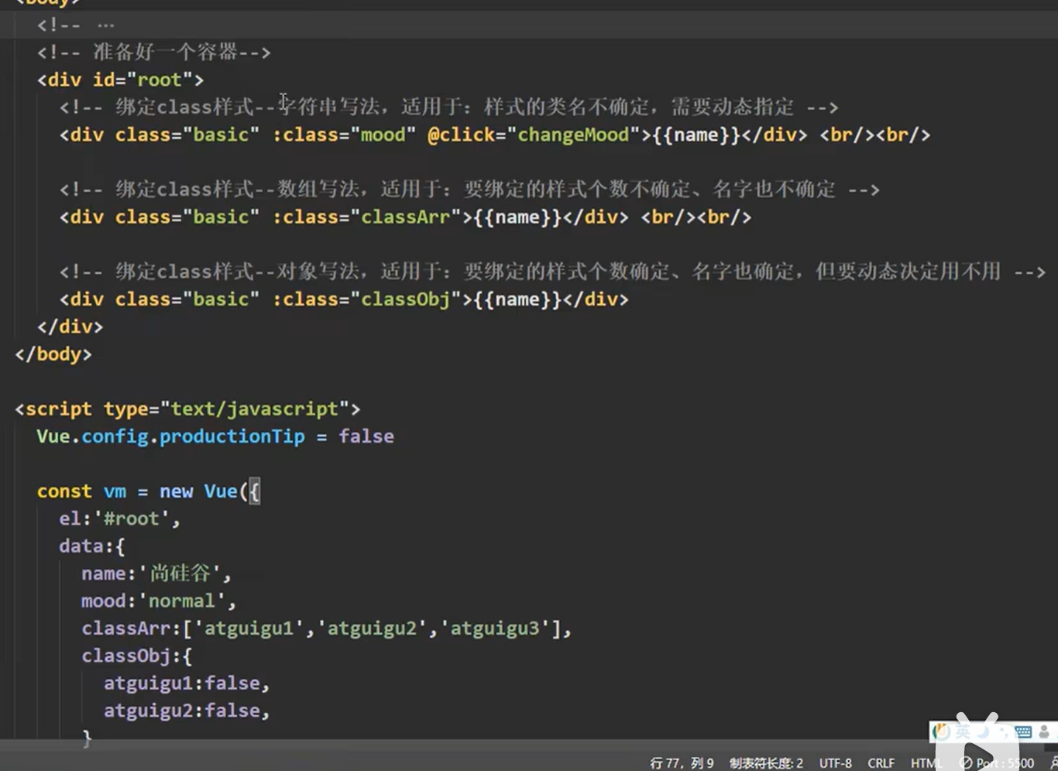Click the 'atguigu3' string in classArr
The height and width of the screenshot is (771, 1058).
[x=496, y=629]
